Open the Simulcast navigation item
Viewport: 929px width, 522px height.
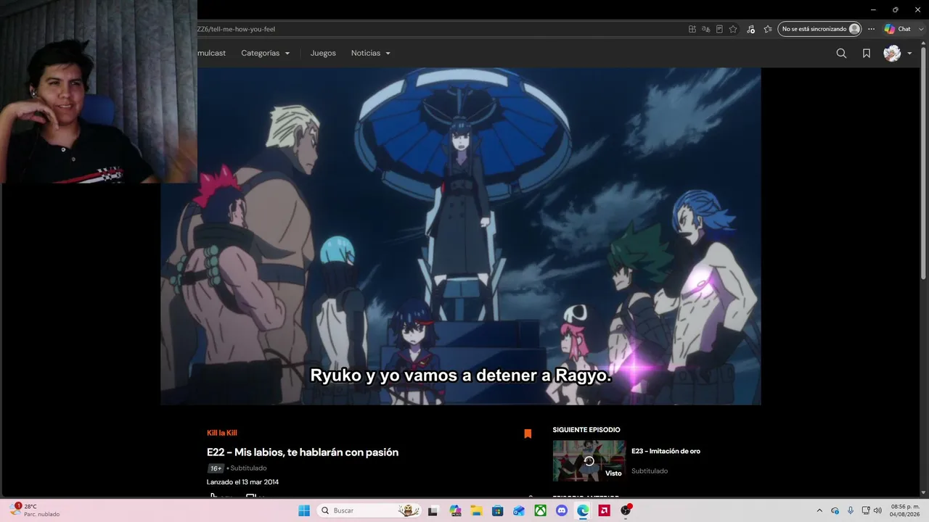coord(211,53)
